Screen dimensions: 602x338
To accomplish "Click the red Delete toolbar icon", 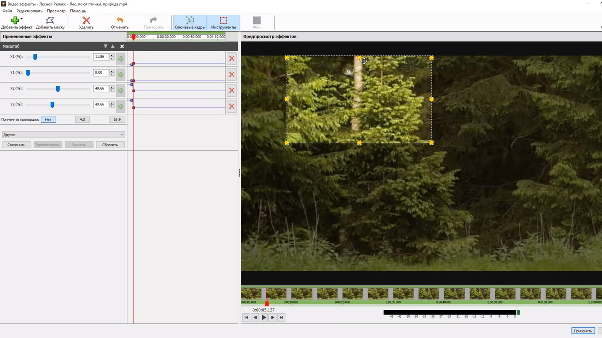I will tap(86, 20).
